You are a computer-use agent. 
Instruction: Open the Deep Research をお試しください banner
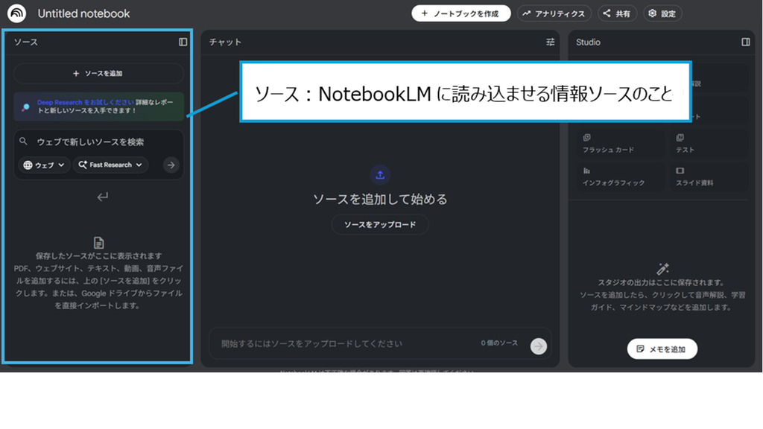pyautogui.click(x=99, y=107)
